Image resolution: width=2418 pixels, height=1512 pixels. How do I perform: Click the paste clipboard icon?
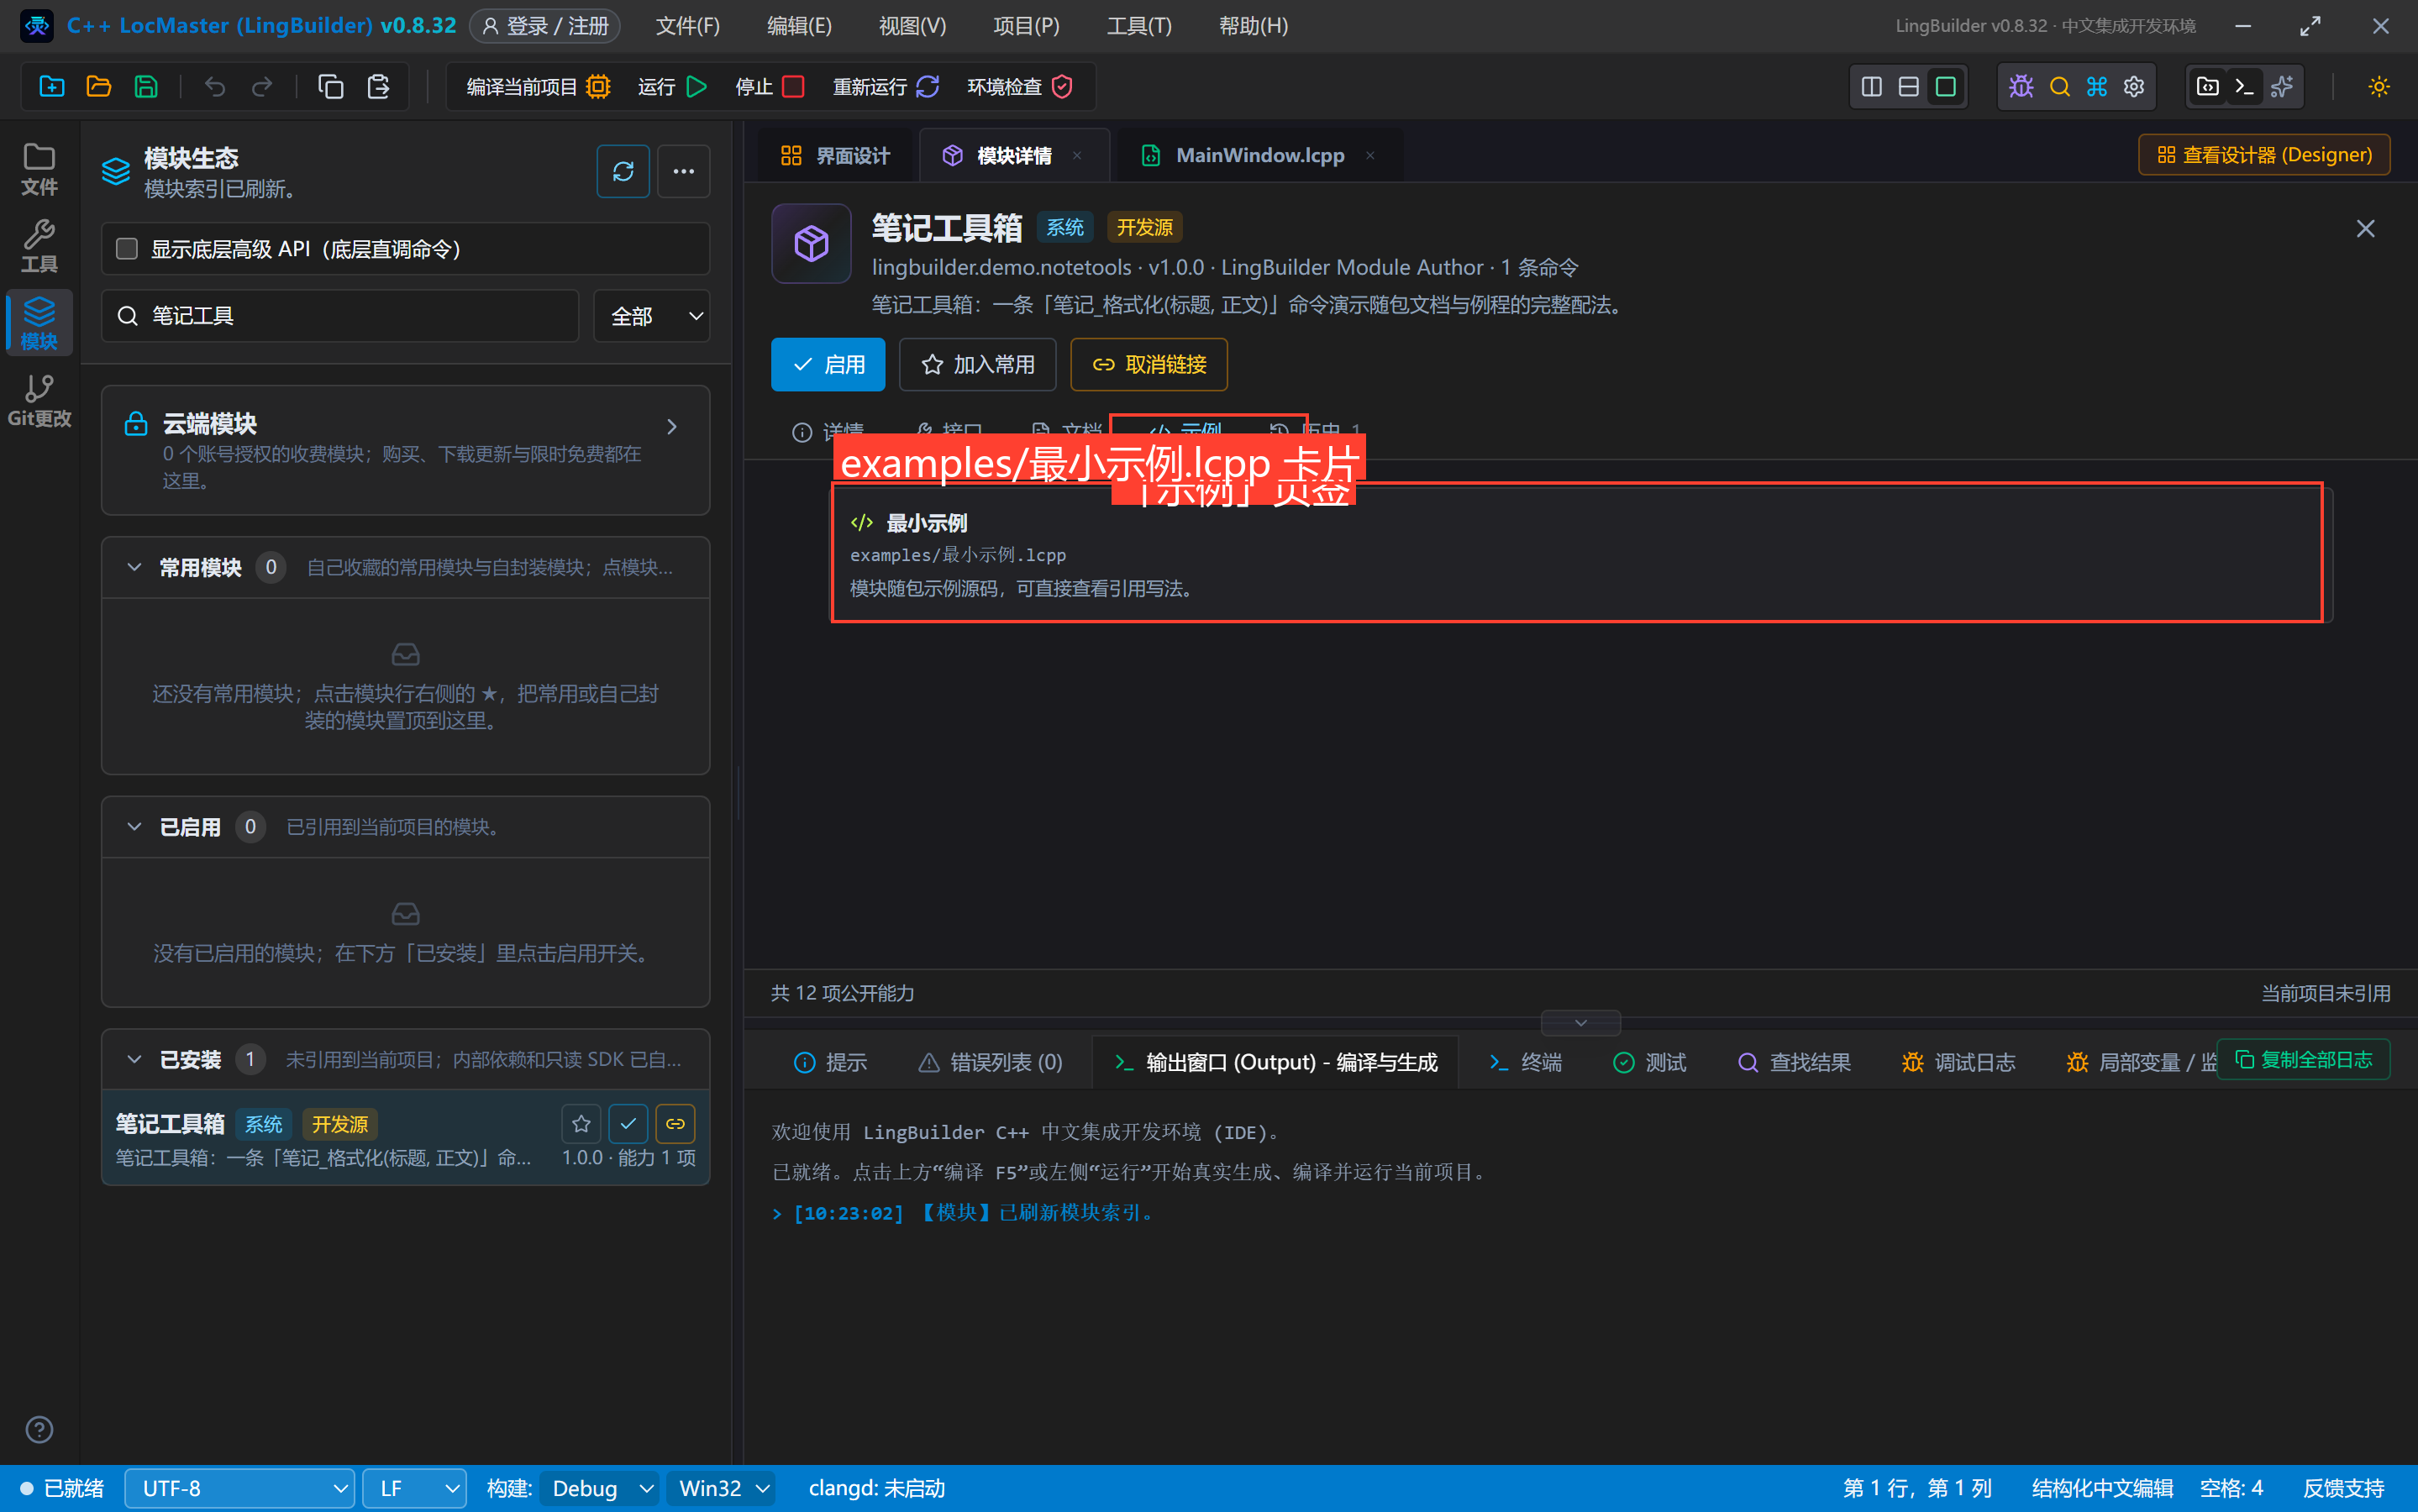[378, 87]
